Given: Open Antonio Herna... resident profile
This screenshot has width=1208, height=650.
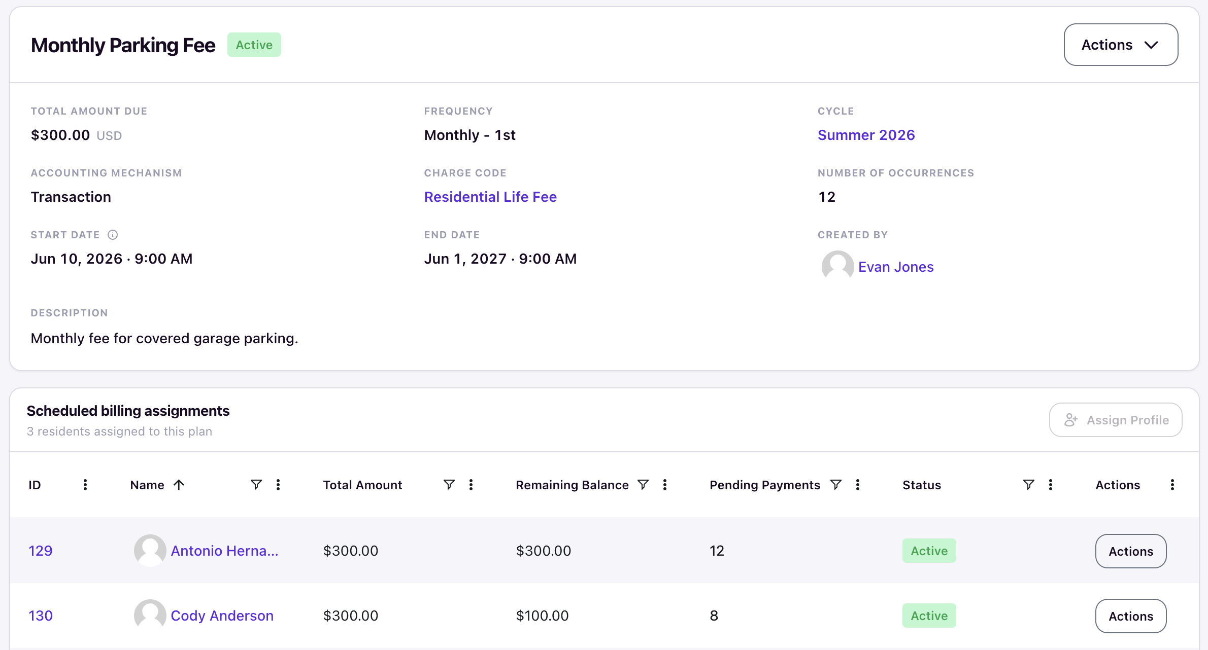Looking at the screenshot, I should click(x=224, y=551).
